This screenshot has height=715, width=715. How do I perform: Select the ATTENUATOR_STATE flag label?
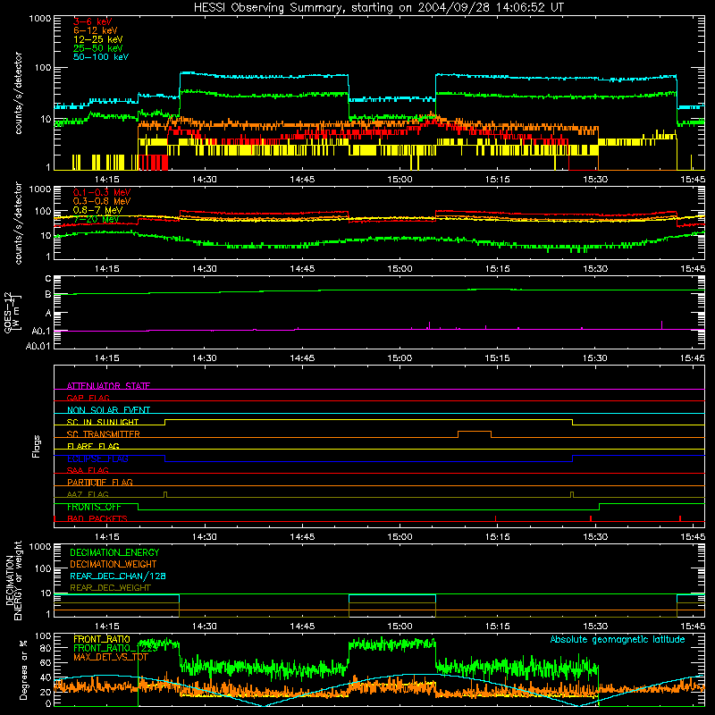tap(108, 386)
